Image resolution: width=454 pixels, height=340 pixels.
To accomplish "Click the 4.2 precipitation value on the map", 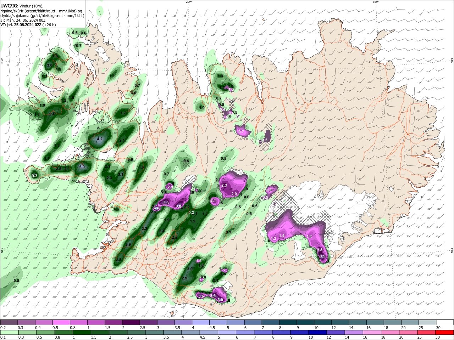I will coord(100,139).
